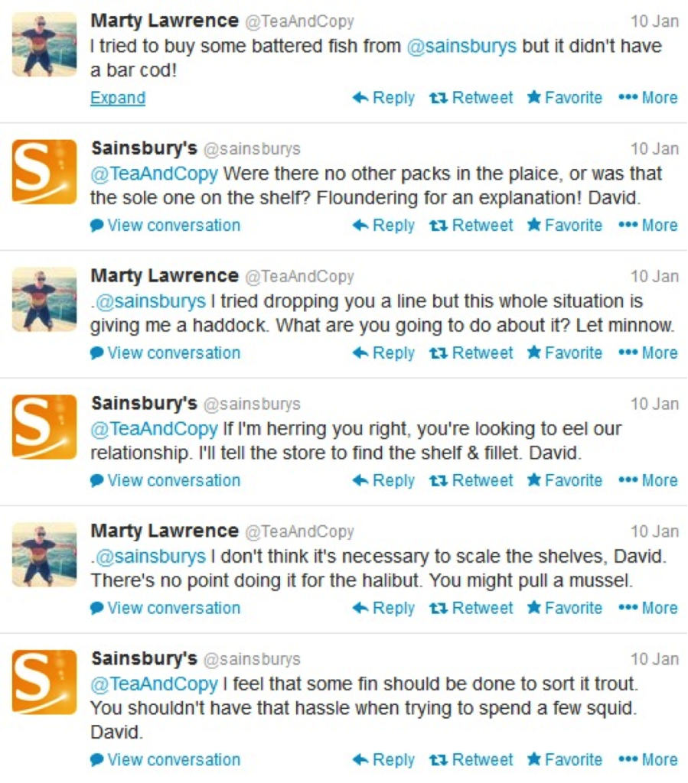Click Marty Lawrence's profile photo on first tweet

click(x=44, y=44)
